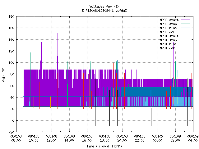Click the x-axis tick '080109 04:00'
This screenshot has height=149, width=199.
pyautogui.click(x=193, y=138)
